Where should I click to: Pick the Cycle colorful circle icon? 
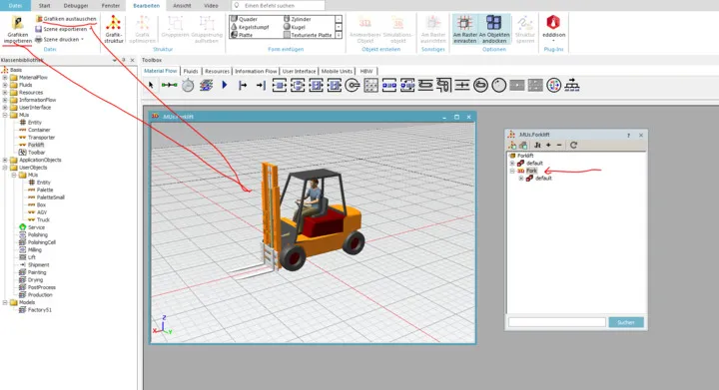pos(553,85)
